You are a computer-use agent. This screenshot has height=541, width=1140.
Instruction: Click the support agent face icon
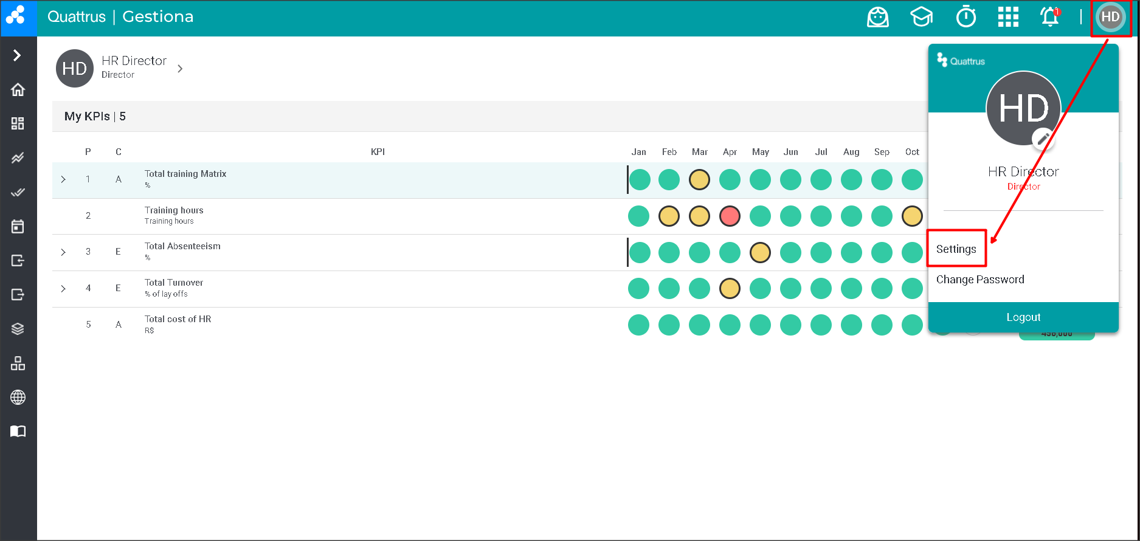(x=877, y=17)
